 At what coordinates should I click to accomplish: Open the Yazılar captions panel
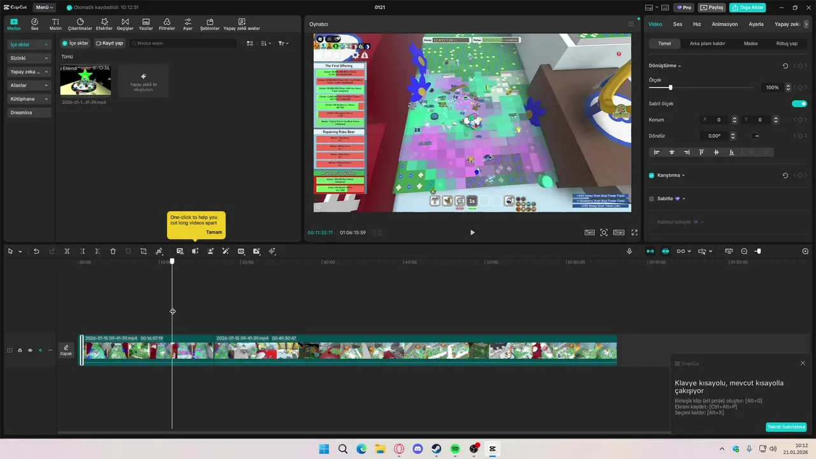pyautogui.click(x=146, y=24)
